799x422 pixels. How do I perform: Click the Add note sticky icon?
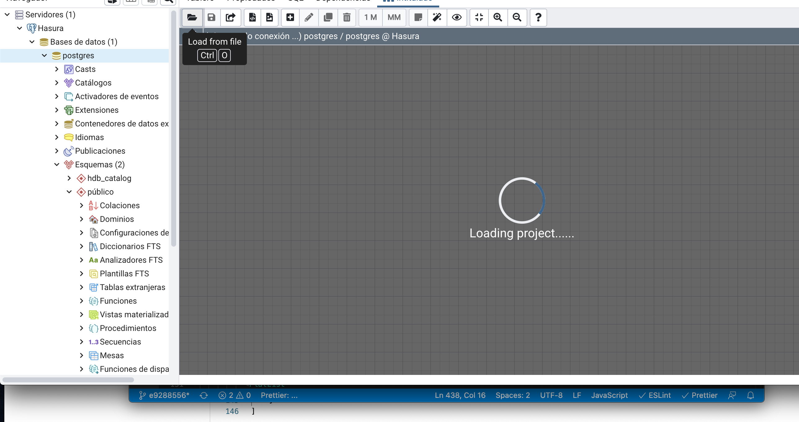click(418, 17)
